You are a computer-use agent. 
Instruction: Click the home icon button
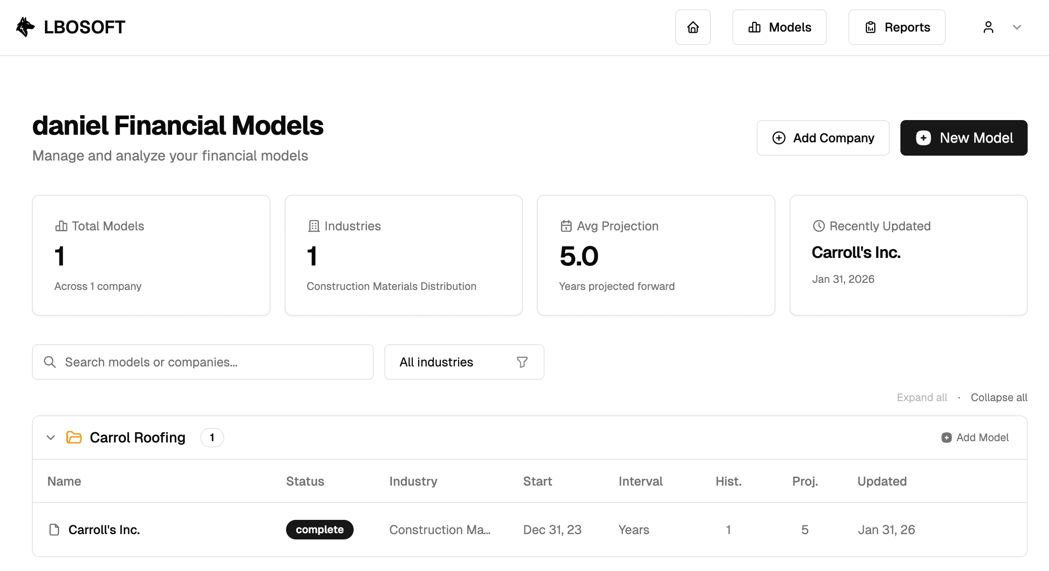coord(693,27)
